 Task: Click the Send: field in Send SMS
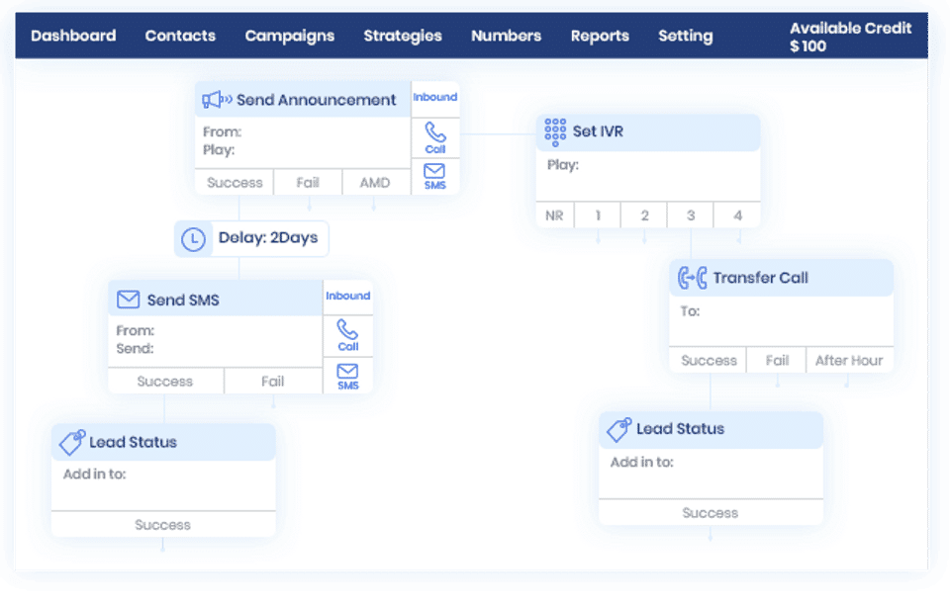pyautogui.click(x=136, y=349)
